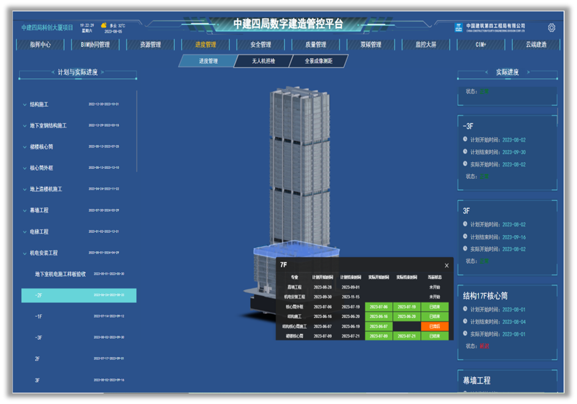Click clock icon beside 3F planned start time
The image size is (577, 404).
tap(465, 224)
